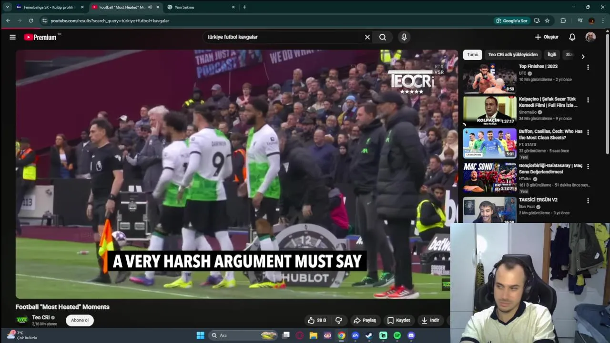Screen dimensions: 610x343
Task: Install app icon in address bar
Action: coord(537,21)
